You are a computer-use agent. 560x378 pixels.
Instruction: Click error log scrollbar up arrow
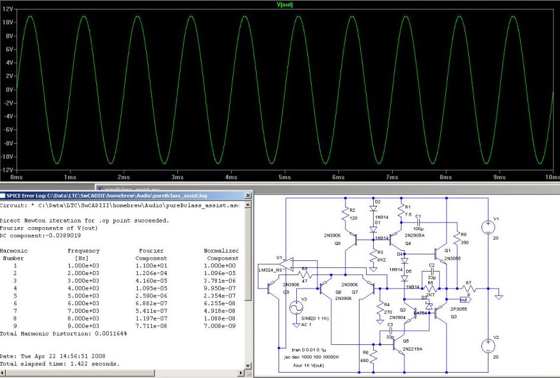click(x=248, y=205)
